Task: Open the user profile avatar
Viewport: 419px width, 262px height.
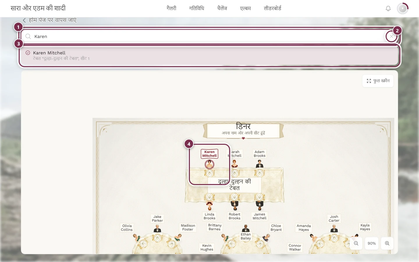Action: coord(403,8)
